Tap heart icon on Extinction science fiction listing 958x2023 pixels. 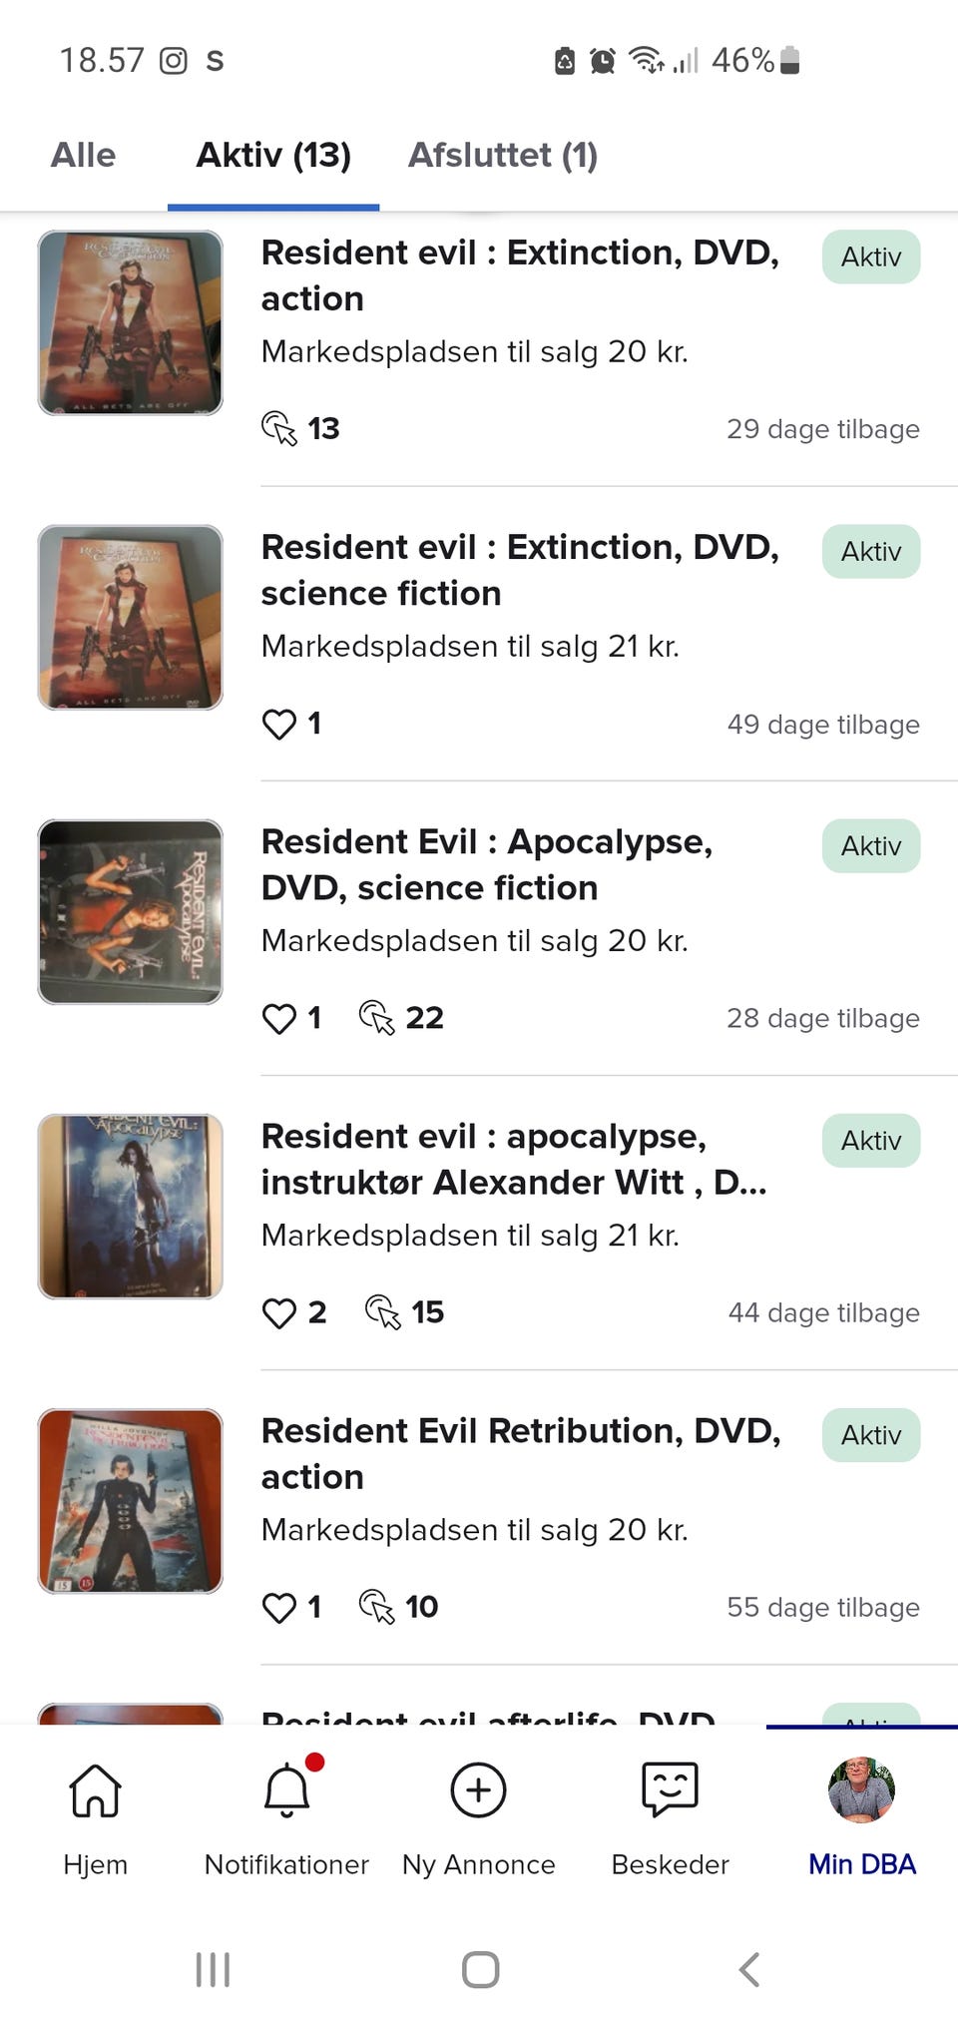click(x=279, y=724)
